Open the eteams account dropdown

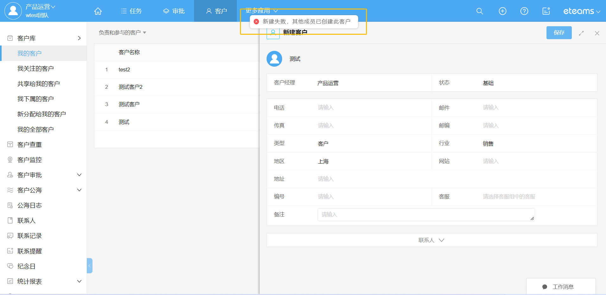(581, 11)
